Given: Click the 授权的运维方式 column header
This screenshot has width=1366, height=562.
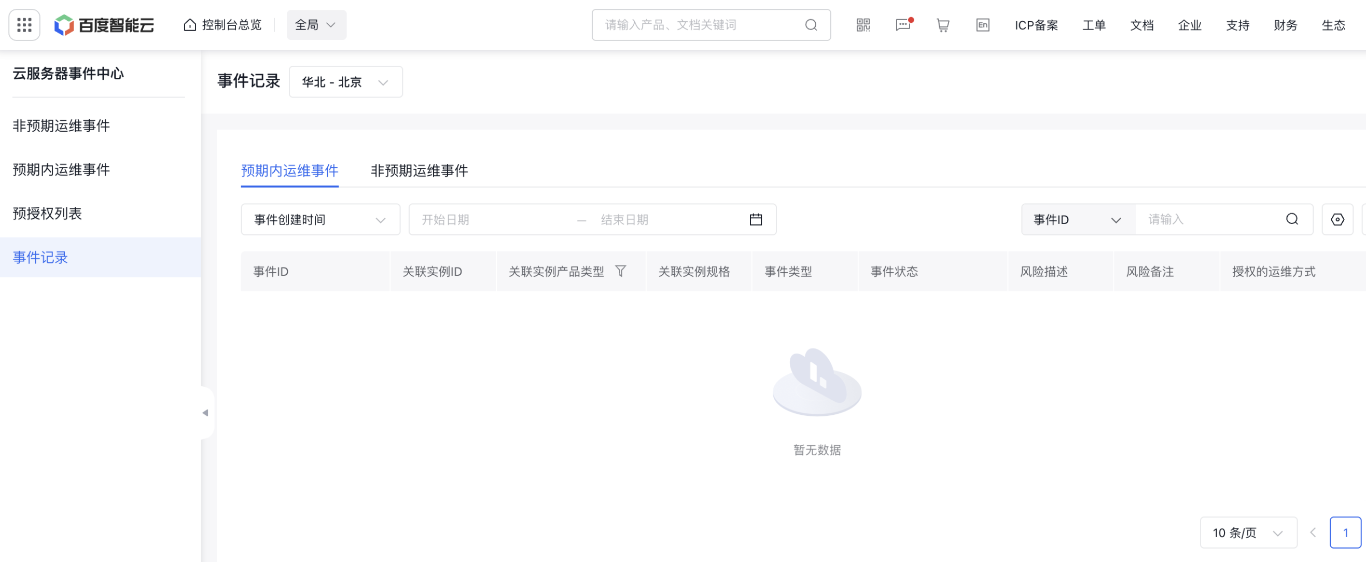Looking at the screenshot, I should 1293,272.
